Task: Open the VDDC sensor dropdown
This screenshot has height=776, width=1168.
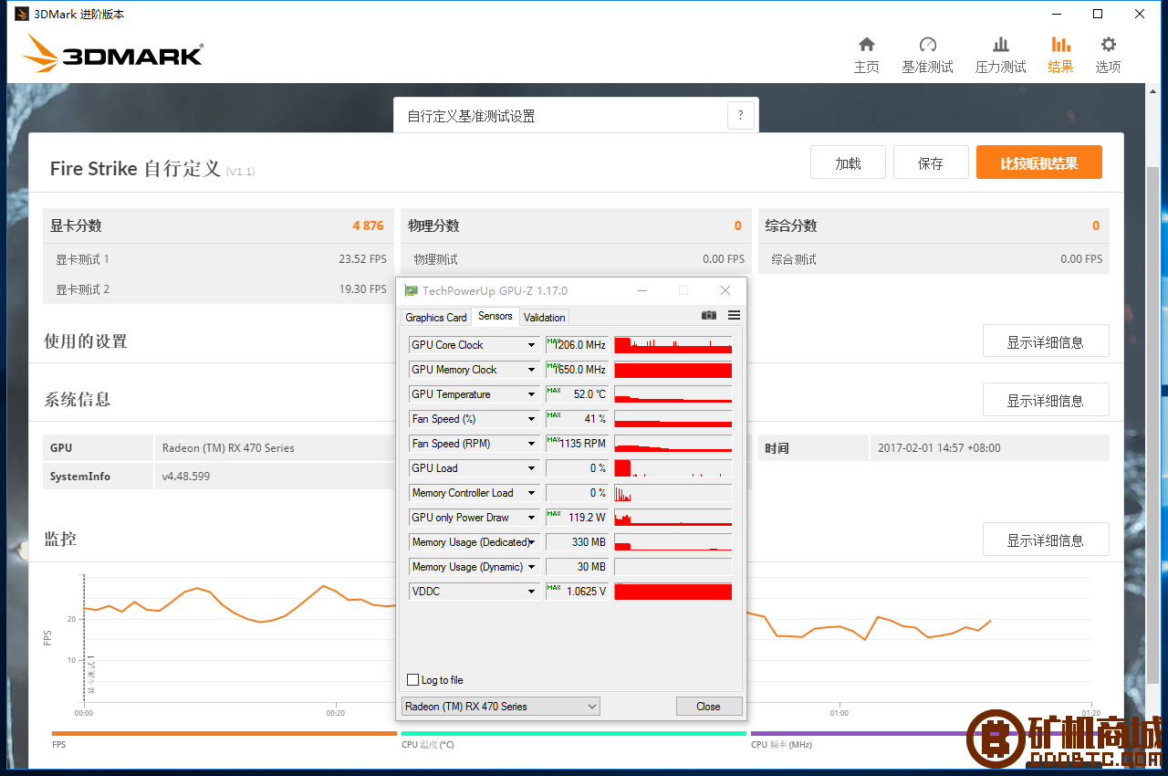Action: [532, 592]
